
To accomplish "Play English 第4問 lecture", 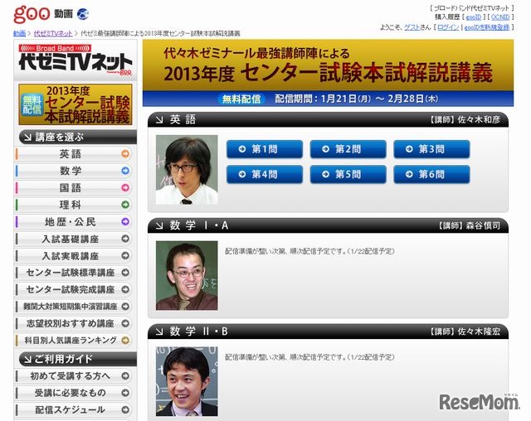I will [x=265, y=175].
